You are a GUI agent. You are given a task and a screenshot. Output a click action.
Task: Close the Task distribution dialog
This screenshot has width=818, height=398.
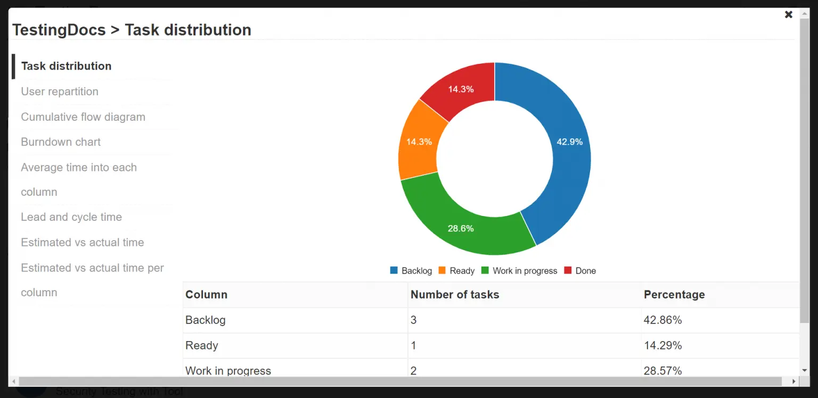click(x=789, y=14)
